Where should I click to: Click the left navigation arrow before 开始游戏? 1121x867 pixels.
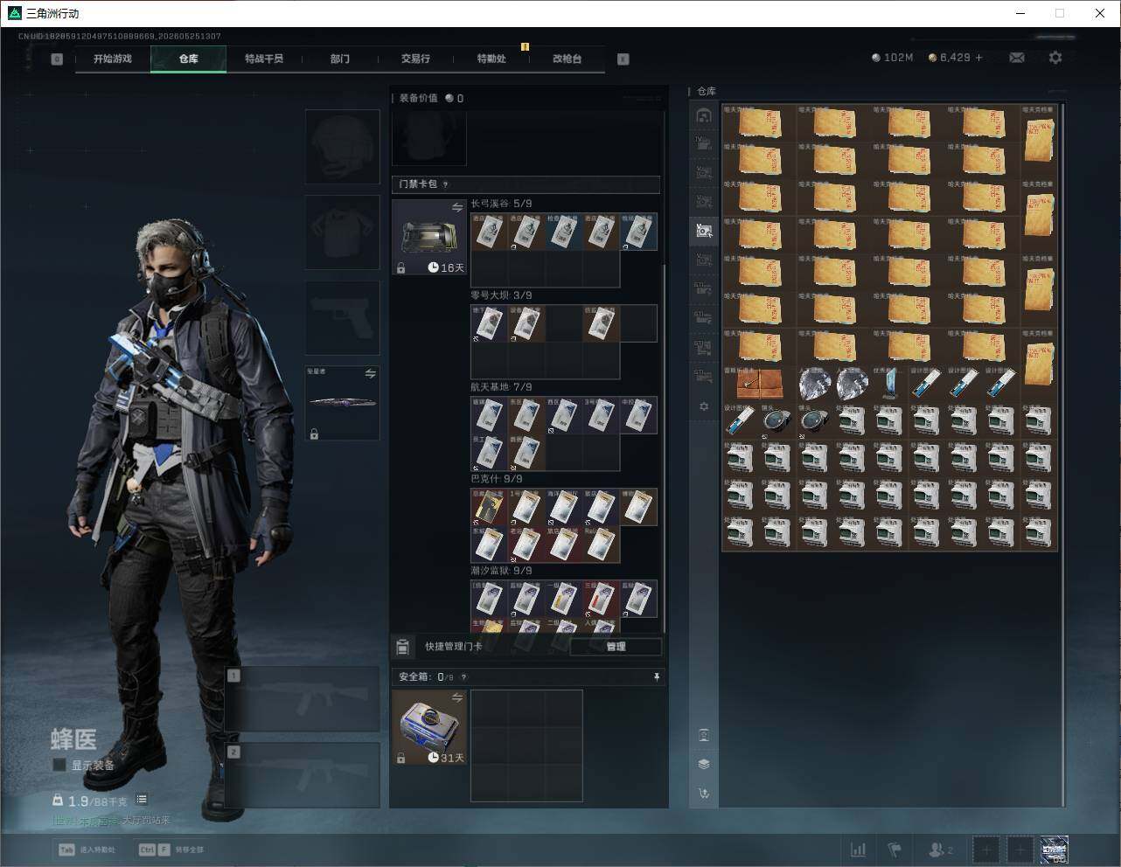(57, 59)
